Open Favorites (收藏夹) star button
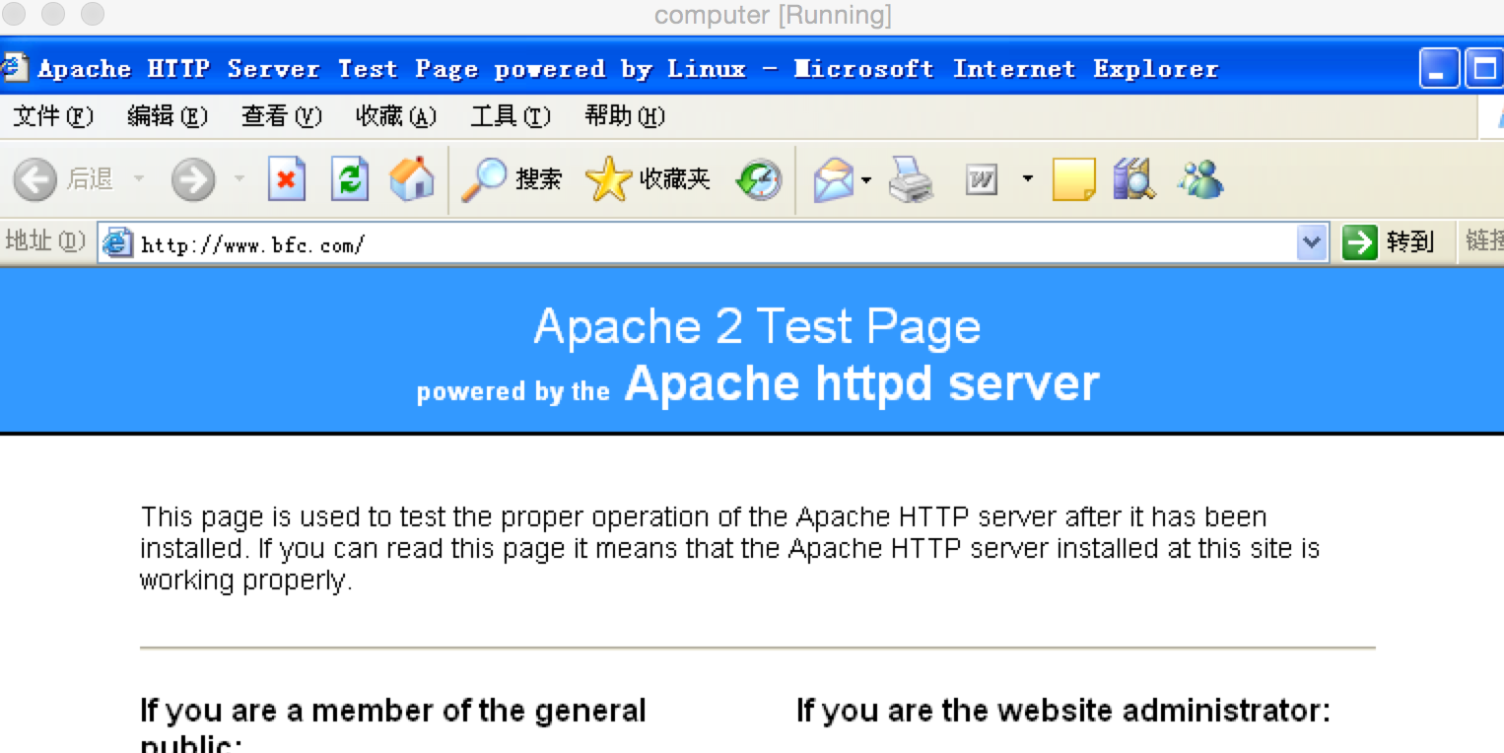The height and width of the screenshot is (753, 1504). [x=648, y=179]
